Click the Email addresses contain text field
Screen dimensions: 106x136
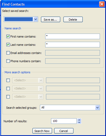point(72,53)
